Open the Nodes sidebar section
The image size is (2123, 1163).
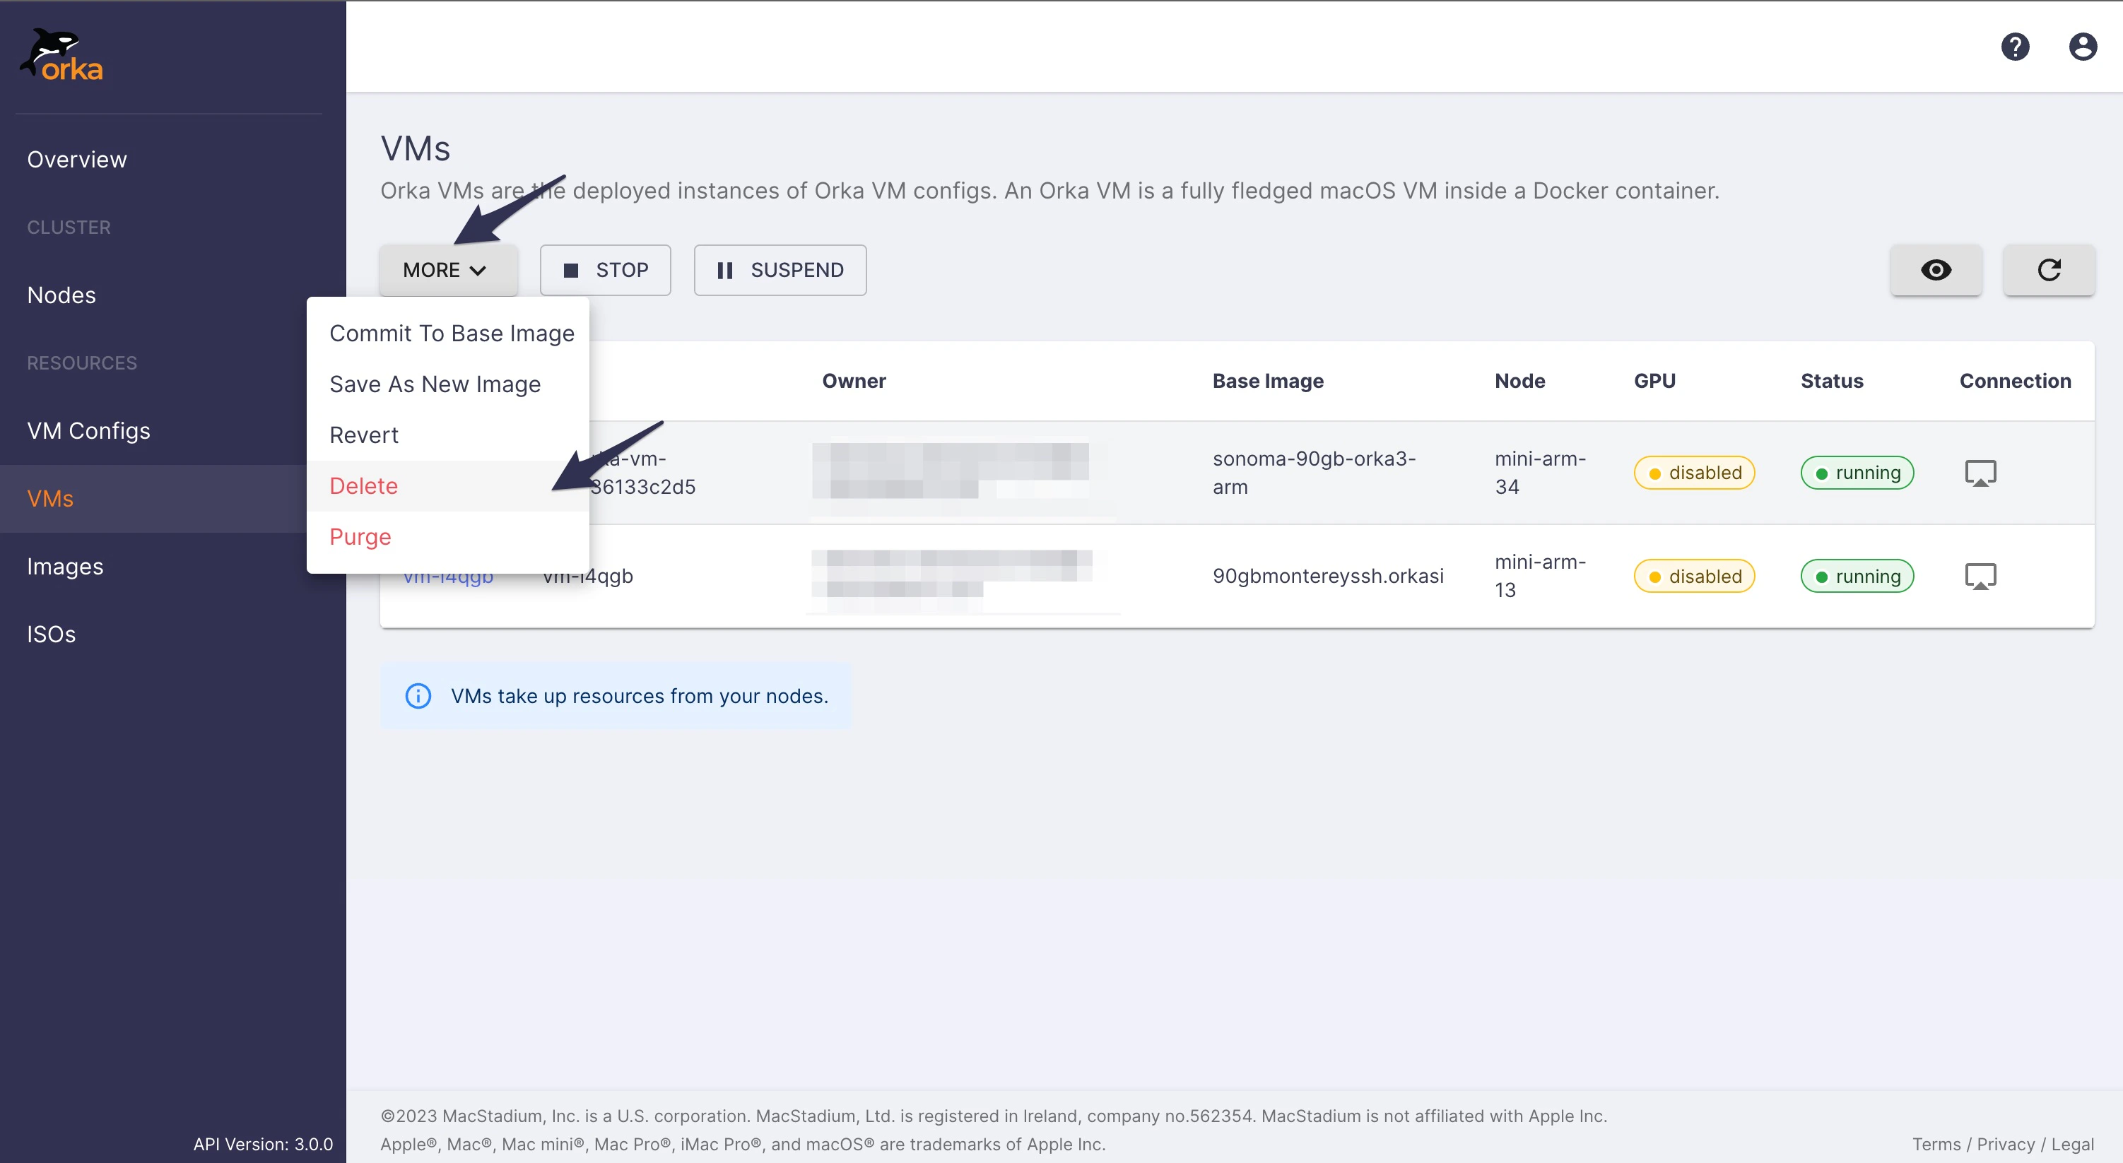pos(61,295)
